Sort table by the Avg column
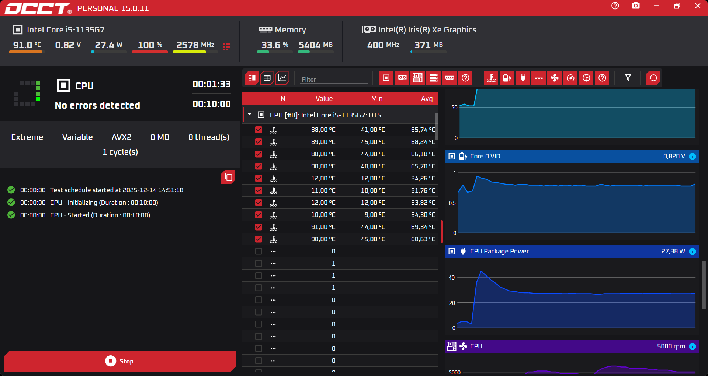 coord(427,99)
